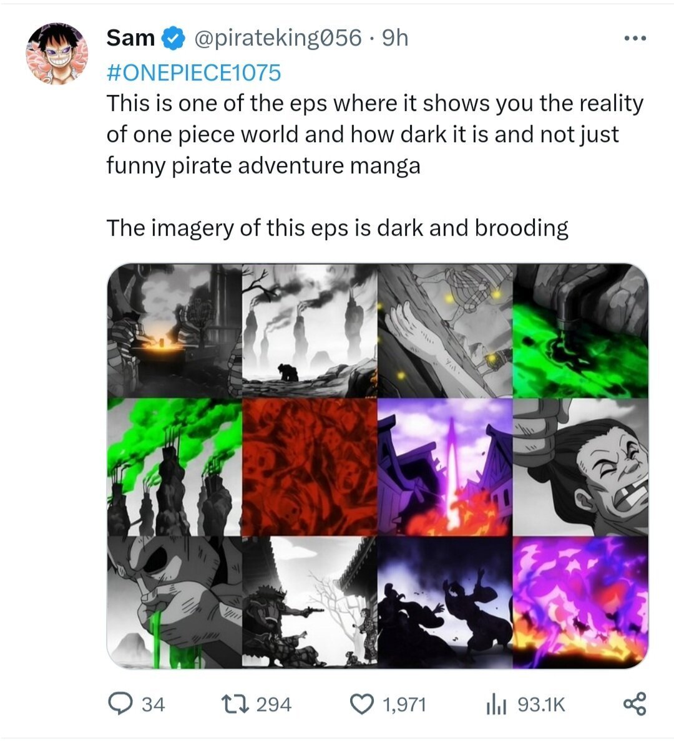Open the 9h timestamp link
The width and height of the screenshot is (674, 741).
tap(394, 39)
